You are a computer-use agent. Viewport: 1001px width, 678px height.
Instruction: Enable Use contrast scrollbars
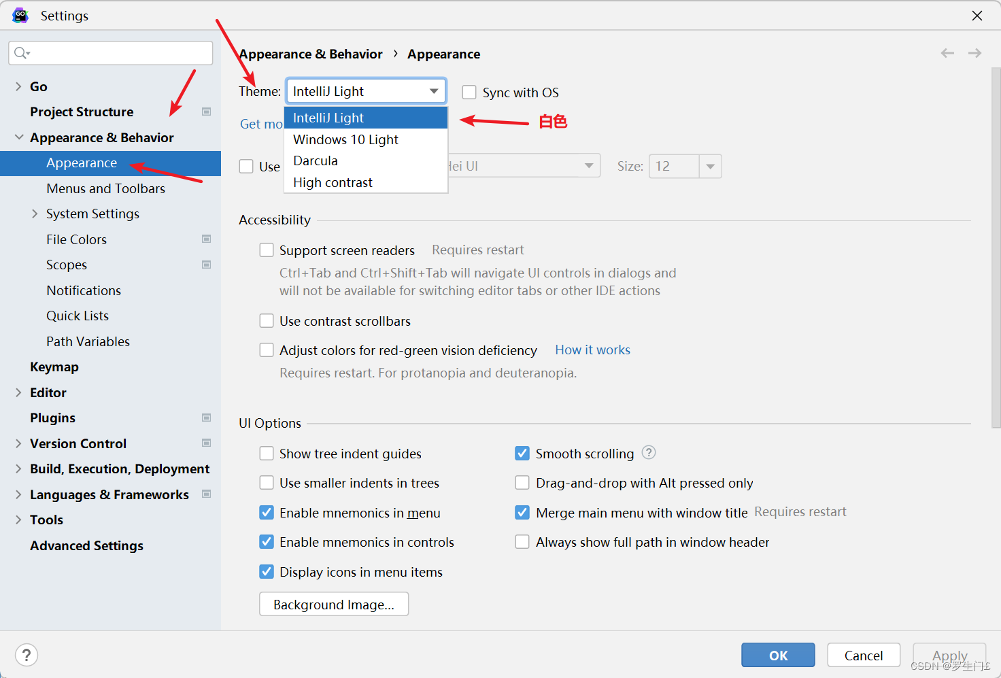[267, 321]
